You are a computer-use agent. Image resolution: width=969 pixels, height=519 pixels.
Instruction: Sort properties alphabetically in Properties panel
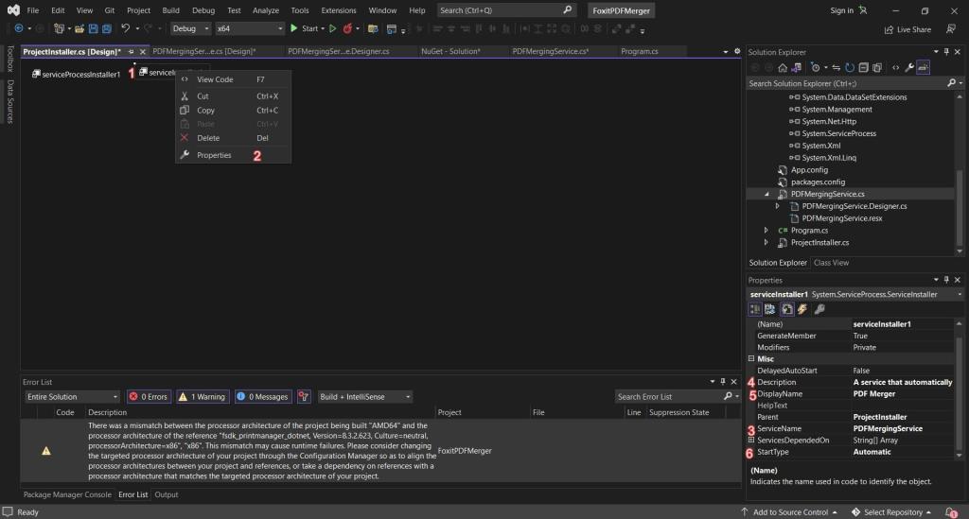pyautogui.click(x=770, y=309)
